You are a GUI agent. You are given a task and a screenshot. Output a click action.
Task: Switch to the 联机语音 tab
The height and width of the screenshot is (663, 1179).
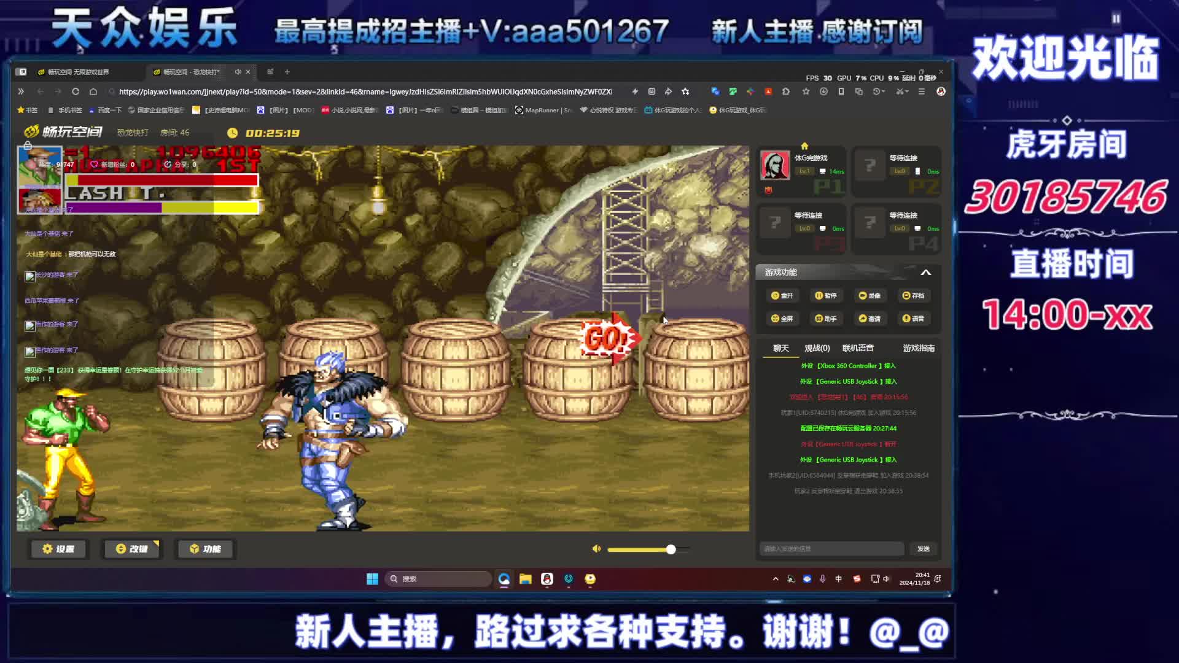tap(857, 348)
